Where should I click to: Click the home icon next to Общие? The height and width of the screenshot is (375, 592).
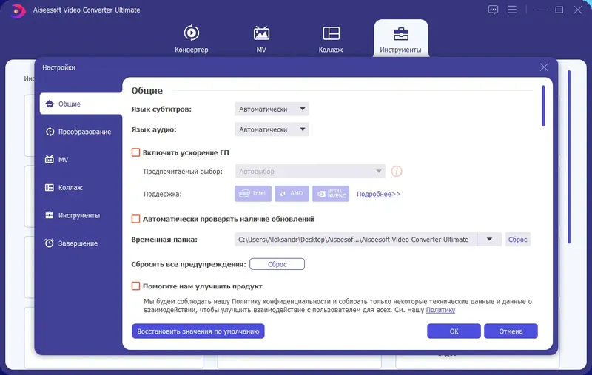pyautogui.click(x=50, y=104)
